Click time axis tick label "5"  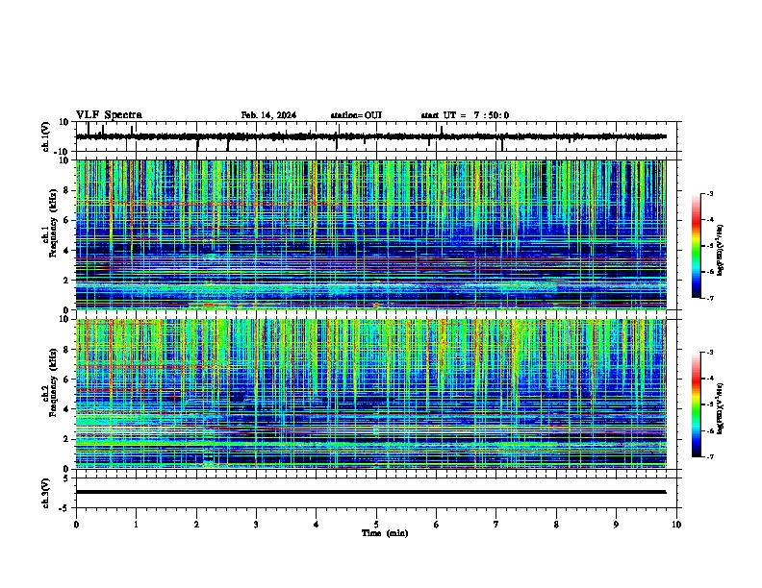(376, 525)
